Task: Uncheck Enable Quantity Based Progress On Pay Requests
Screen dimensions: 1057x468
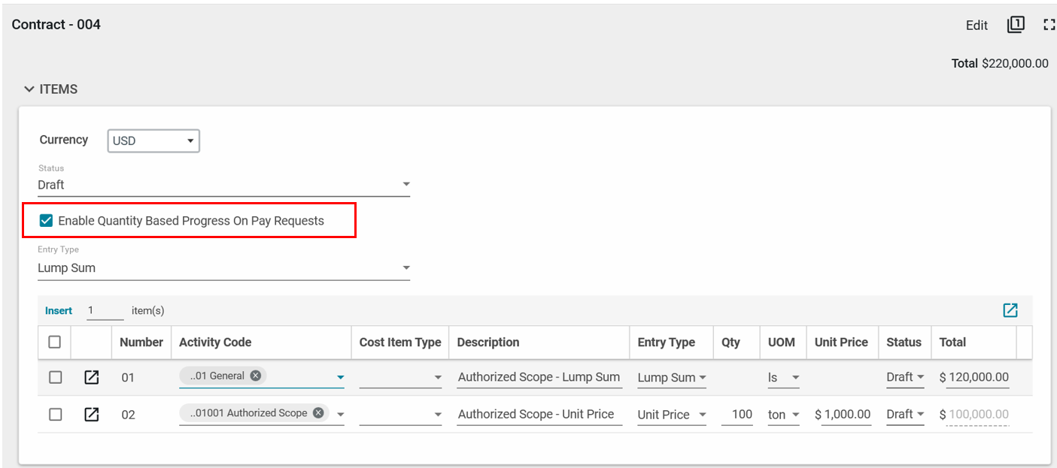Action: point(47,221)
